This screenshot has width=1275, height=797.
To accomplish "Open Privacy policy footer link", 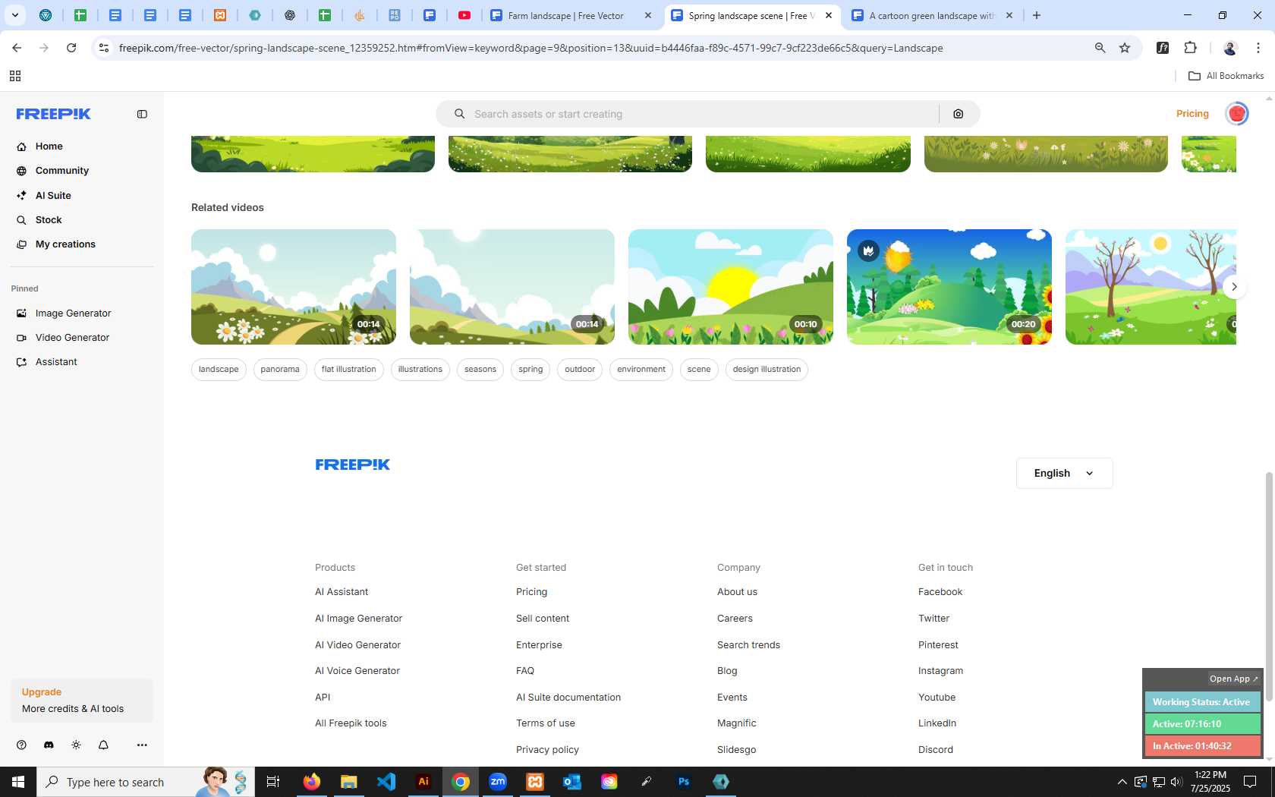I will (x=547, y=750).
